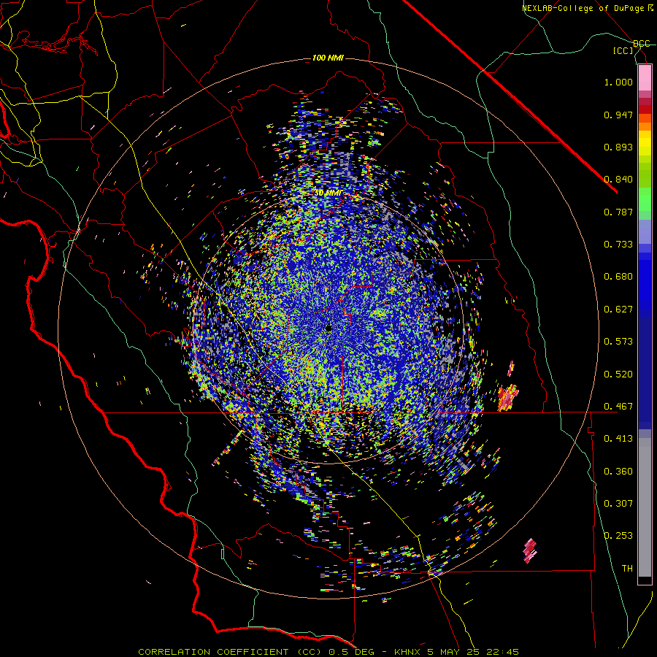This screenshot has height=657, width=657.
Task: Click the 0.840 legend value
Action: click(x=618, y=180)
